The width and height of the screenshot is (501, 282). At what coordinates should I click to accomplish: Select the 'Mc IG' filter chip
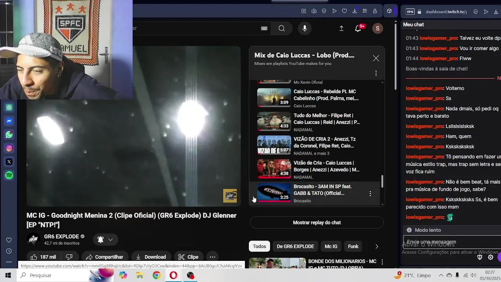point(331,246)
